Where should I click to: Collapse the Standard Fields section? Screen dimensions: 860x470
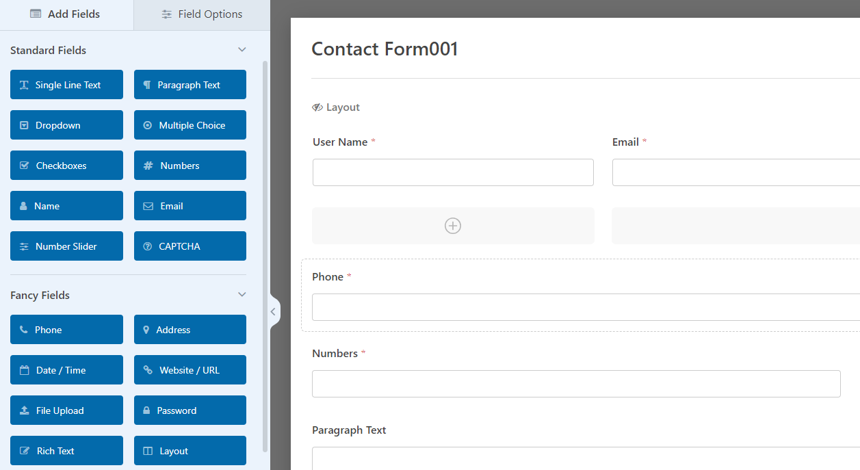(242, 50)
